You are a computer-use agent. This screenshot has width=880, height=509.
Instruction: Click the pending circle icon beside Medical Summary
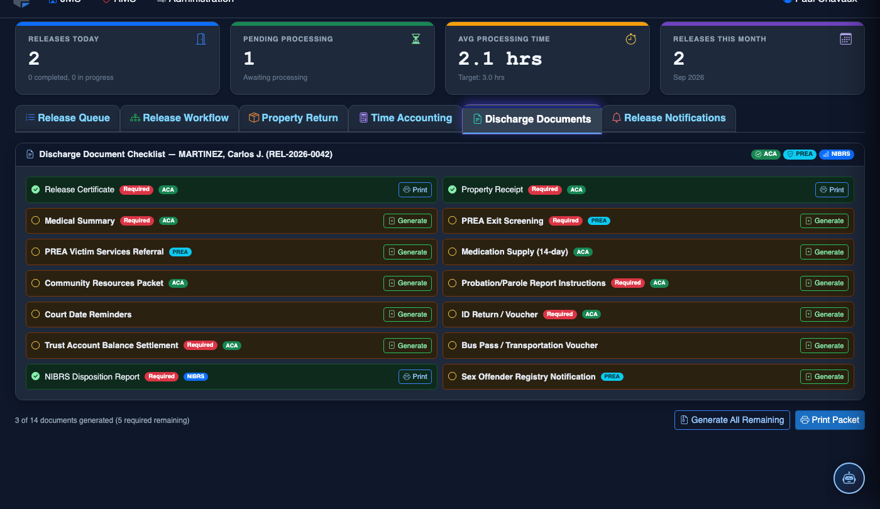[36, 221]
